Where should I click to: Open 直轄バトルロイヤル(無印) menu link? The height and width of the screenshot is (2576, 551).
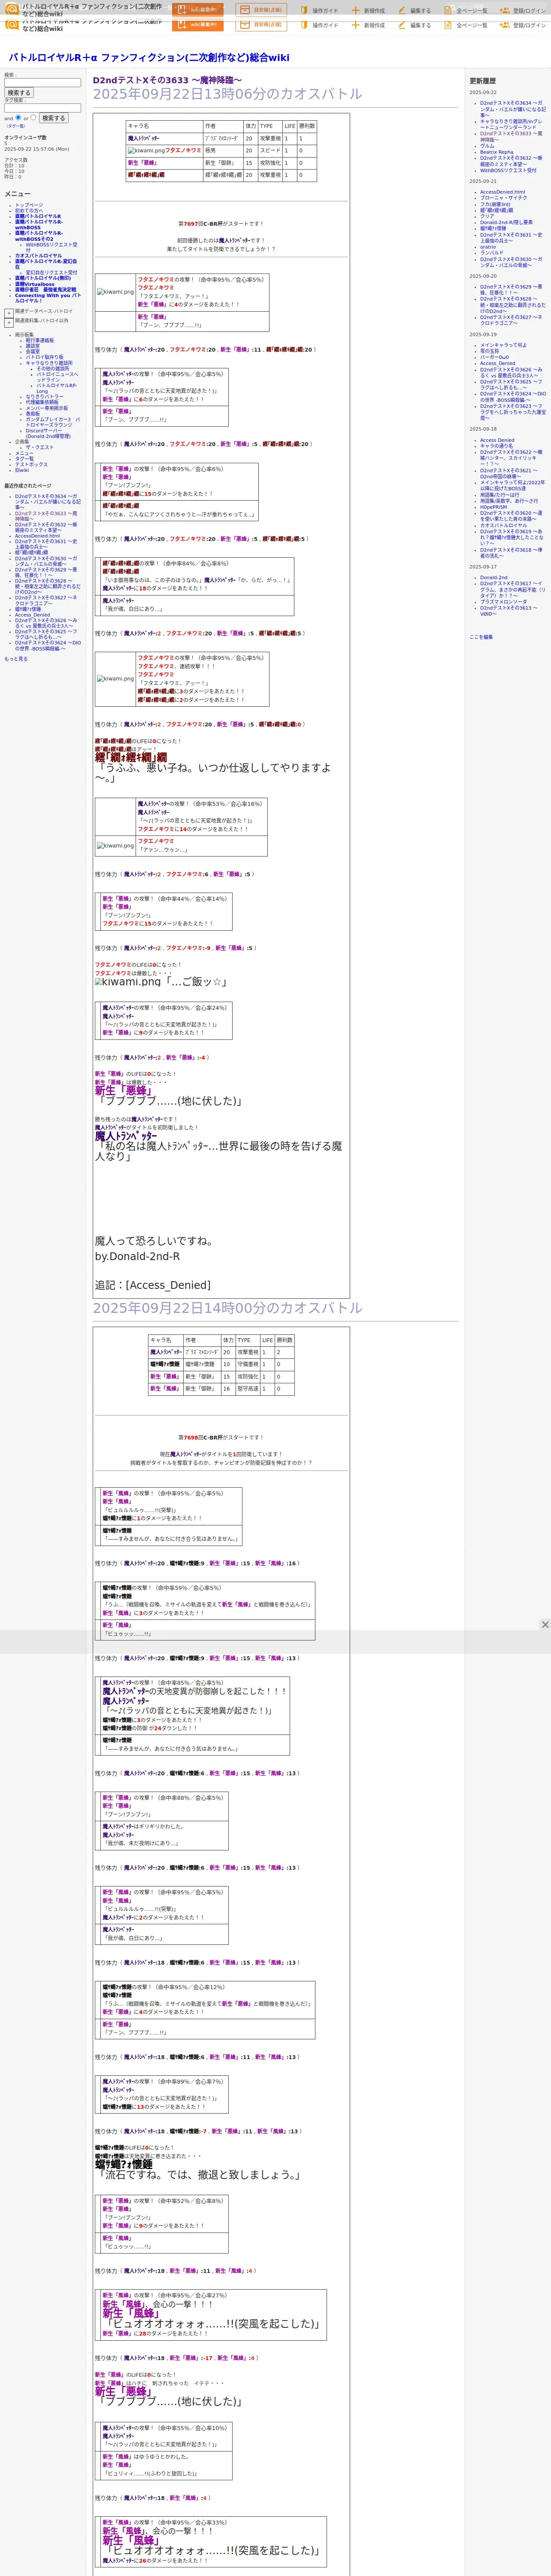[43, 278]
